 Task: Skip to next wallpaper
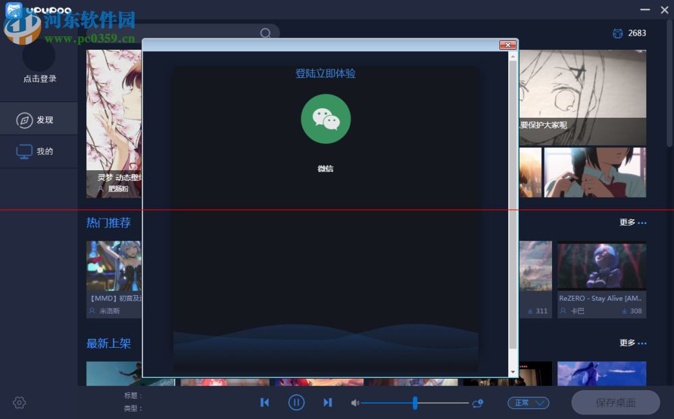click(328, 402)
